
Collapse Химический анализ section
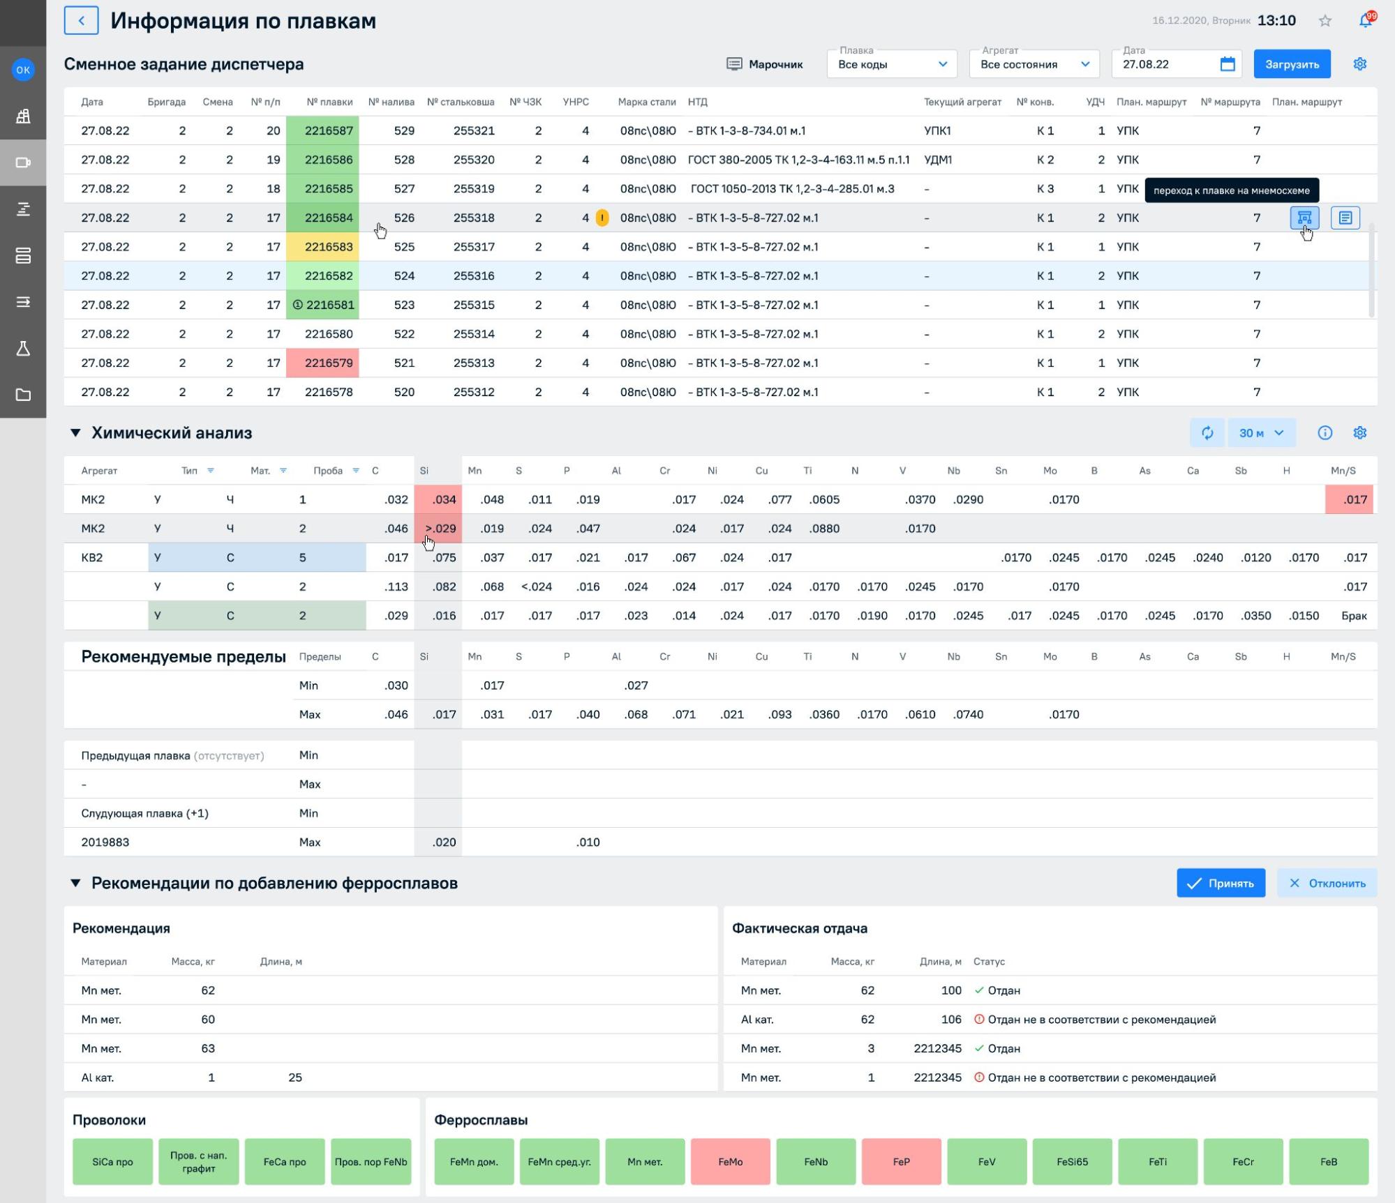75,433
